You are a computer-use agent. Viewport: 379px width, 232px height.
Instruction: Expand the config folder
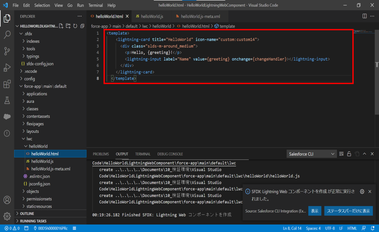29,79
